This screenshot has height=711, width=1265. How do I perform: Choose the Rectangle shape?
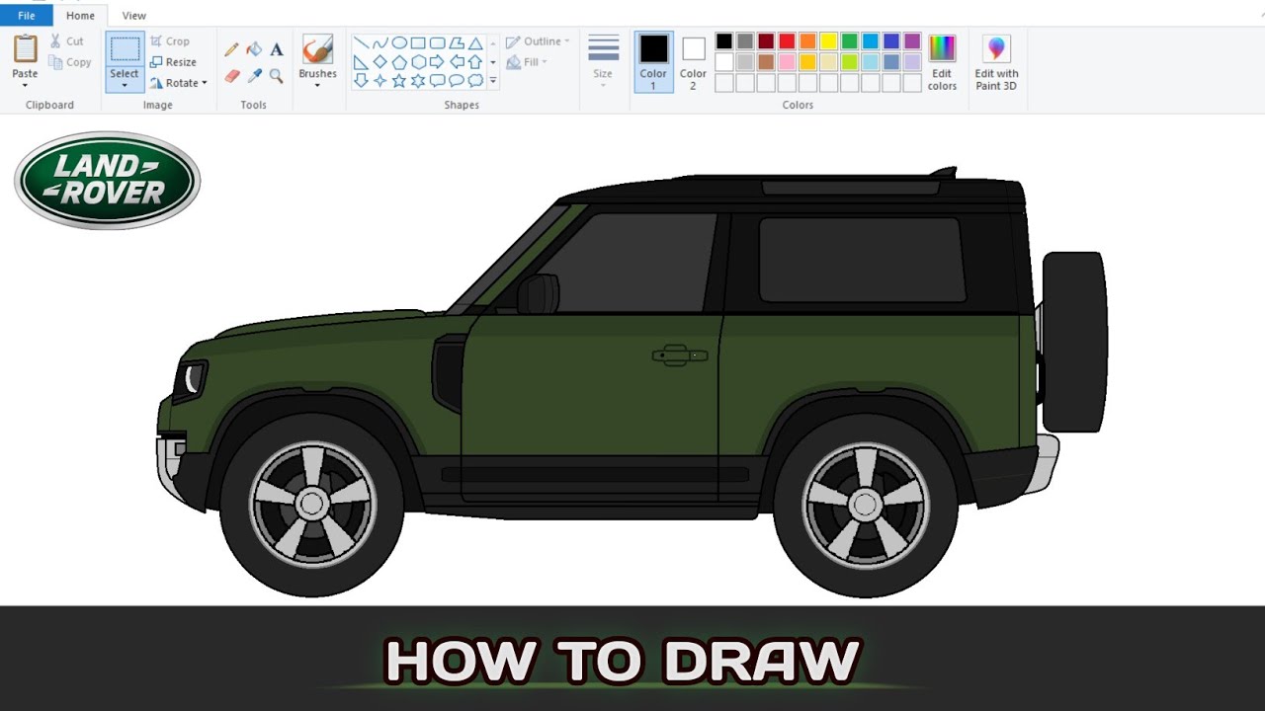[418, 42]
